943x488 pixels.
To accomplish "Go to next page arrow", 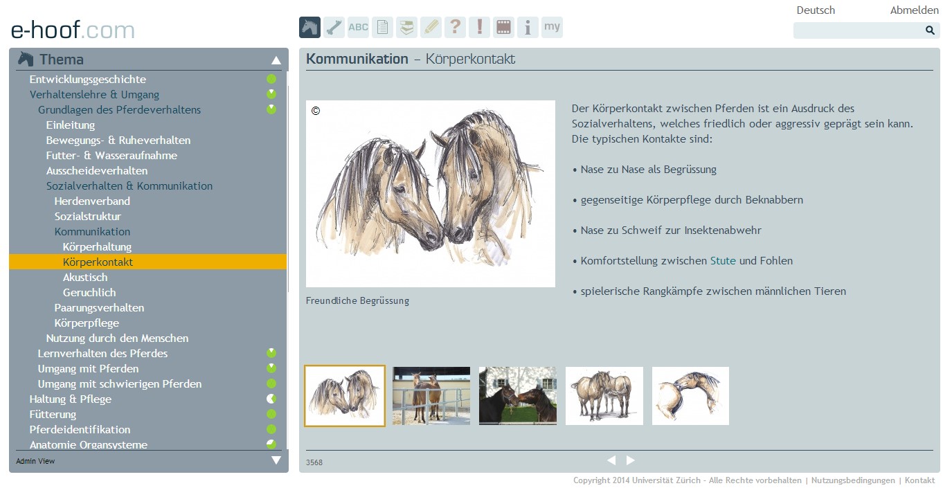I will (631, 460).
